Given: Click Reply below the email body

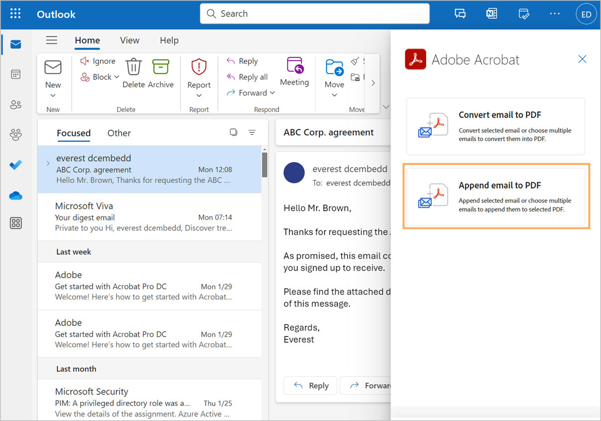Looking at the screenshot, I should (x=310, y=385).
